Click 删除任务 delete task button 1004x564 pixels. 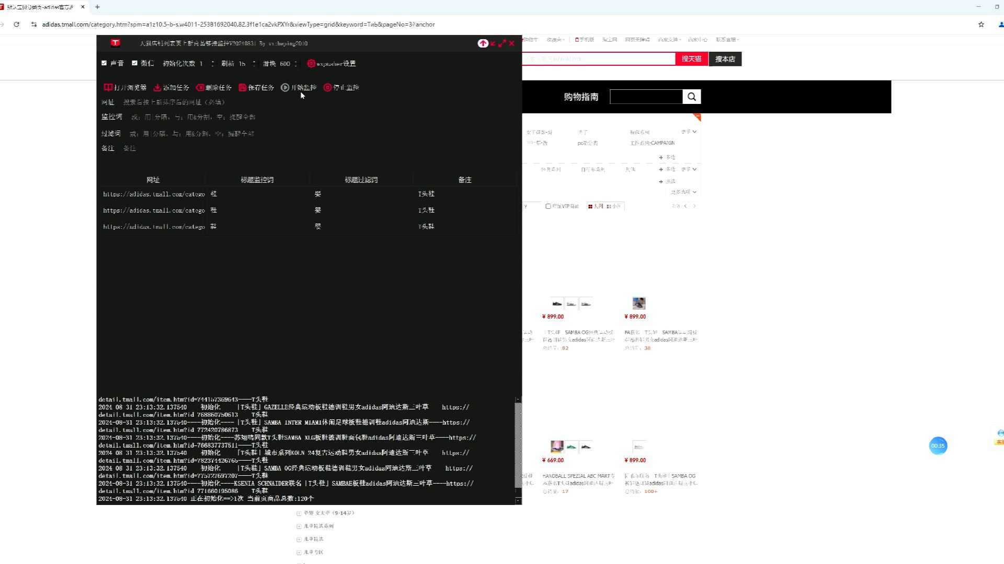214,88
